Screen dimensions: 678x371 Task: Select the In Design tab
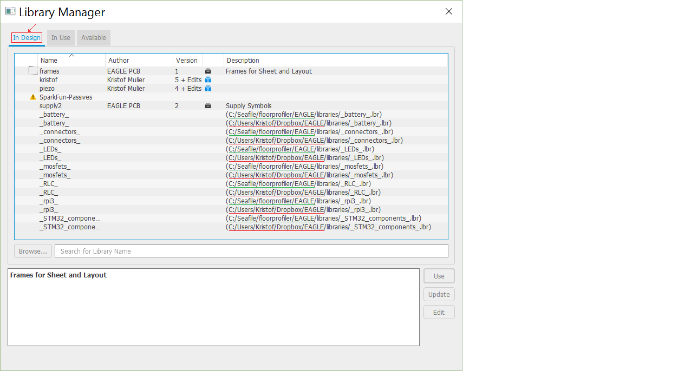click(27, 37)
